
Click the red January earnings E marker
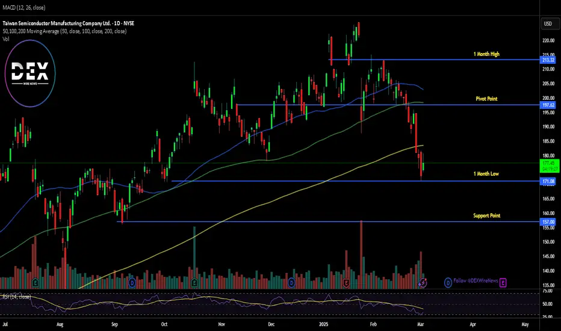346,283
